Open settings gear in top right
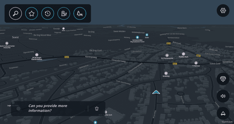The image size is (234, 124). click(x=223, y=11)
